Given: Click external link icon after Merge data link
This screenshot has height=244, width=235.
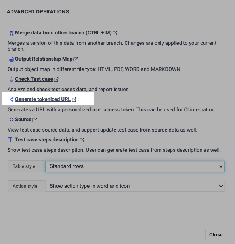Looking at the screenshot, I should coord(115,33).
